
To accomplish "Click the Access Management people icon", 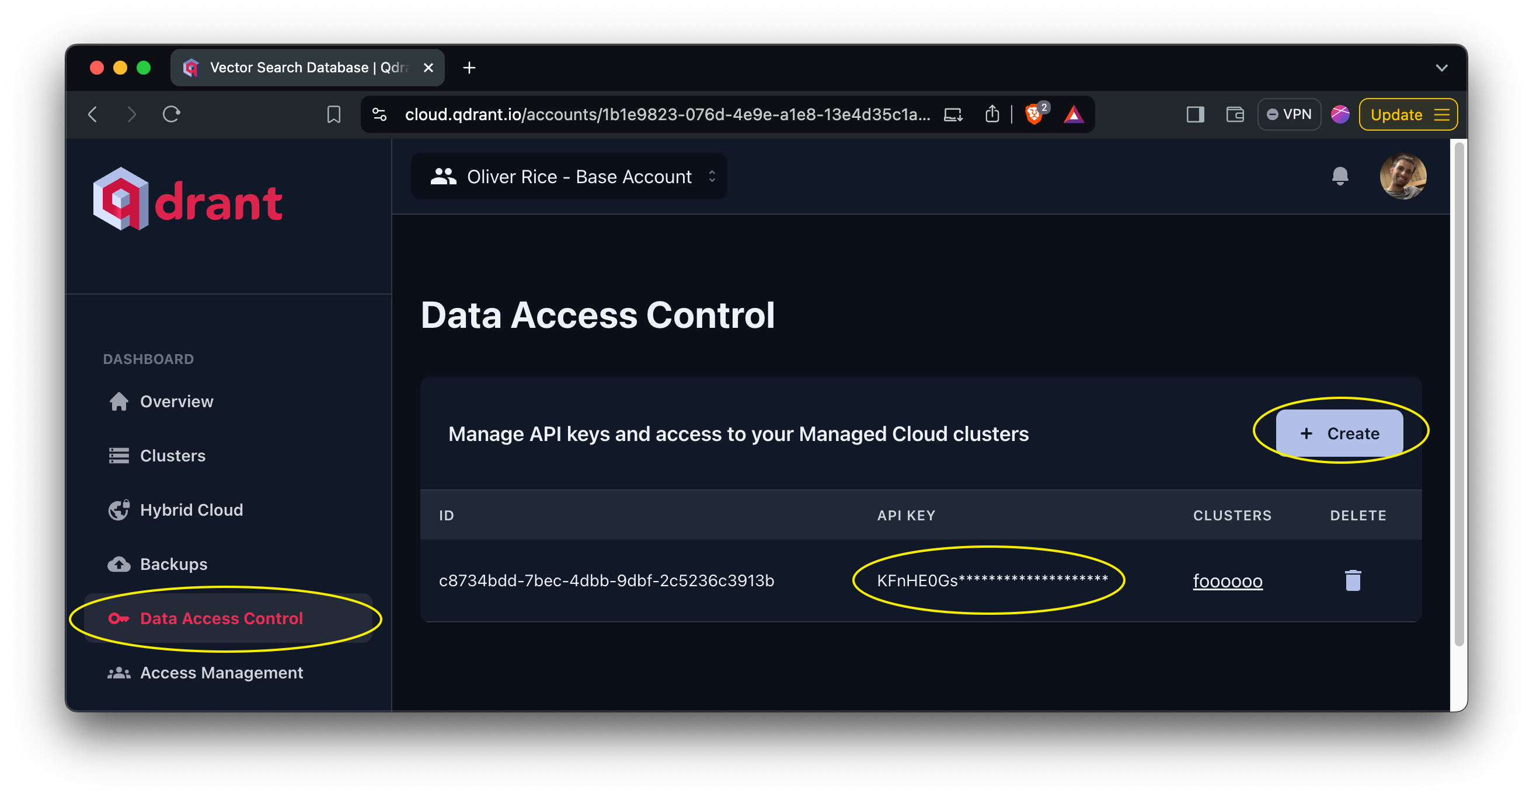I will [x=119, y=671].
